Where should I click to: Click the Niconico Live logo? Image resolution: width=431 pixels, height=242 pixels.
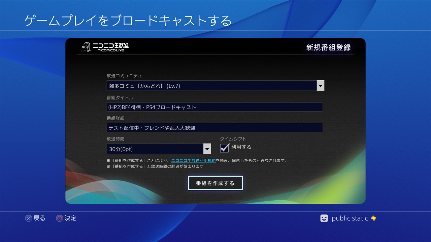point(105,47)
